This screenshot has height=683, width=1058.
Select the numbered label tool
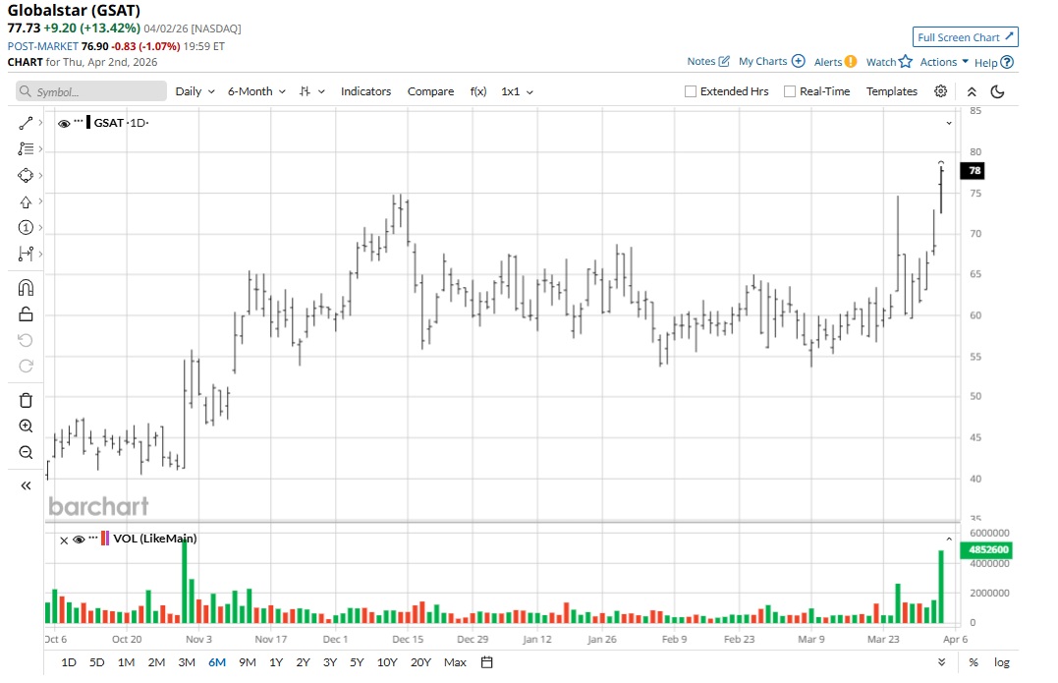click(26, 227)
